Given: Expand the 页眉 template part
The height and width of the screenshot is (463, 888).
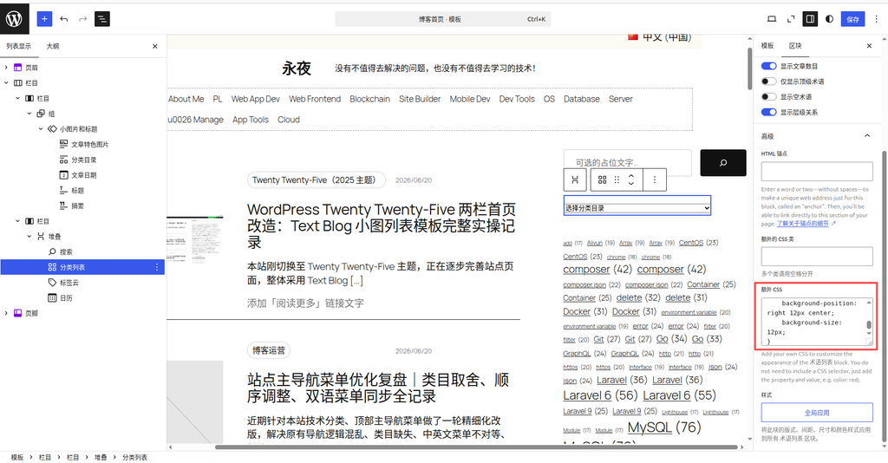Looking at the screenshot, I should click(x=6, y=68).
